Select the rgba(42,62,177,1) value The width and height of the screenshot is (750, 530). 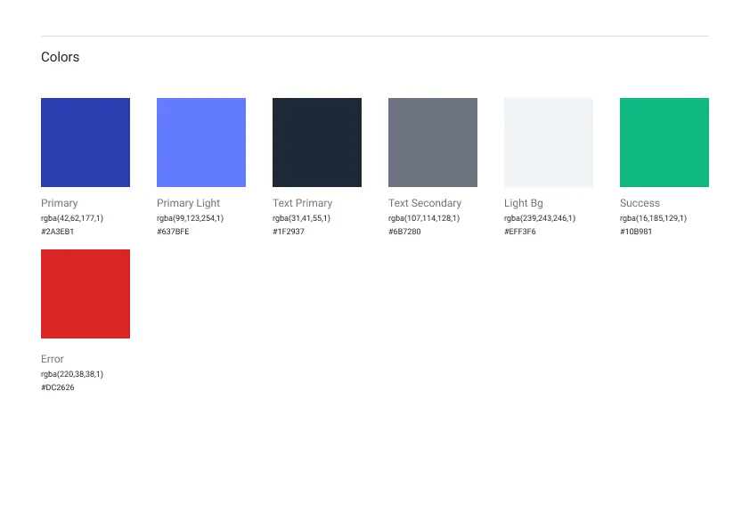point(72,218)
